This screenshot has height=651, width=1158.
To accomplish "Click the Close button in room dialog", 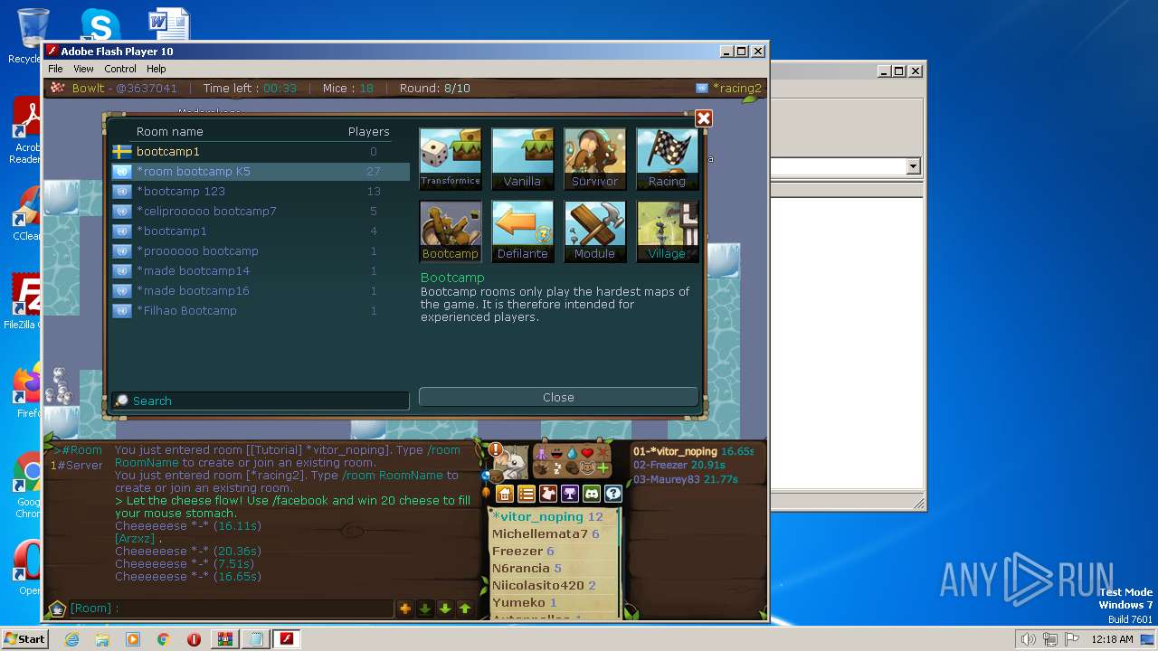I will (558, 397).
